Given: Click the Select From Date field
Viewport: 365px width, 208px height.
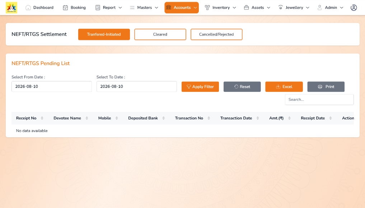Looking at the screenshot, I should pyautogui.click(x=52, y=86).
